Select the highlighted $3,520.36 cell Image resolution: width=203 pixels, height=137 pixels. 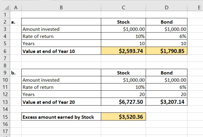coord(123,117)
